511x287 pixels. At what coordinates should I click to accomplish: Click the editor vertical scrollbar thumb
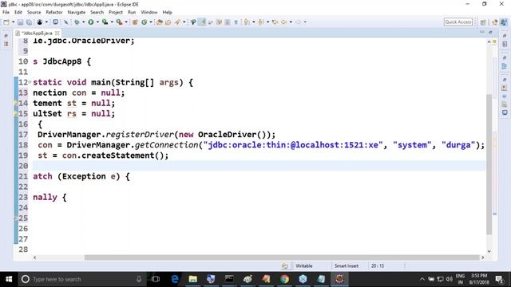click(x=489, y=164)
